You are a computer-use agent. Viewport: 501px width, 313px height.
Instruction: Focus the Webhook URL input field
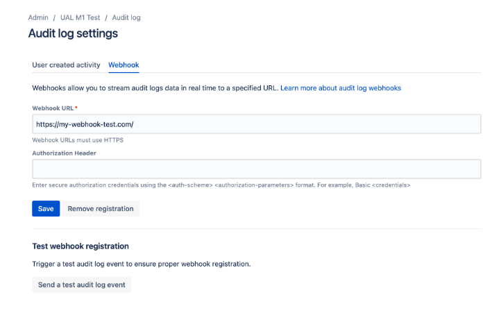click(x=257, y=124)
